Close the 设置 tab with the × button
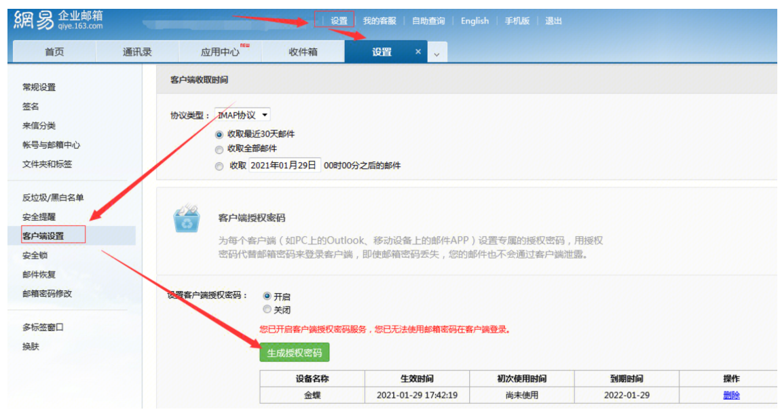The height and width of the screenshot is (414, 780). [418, 52]
